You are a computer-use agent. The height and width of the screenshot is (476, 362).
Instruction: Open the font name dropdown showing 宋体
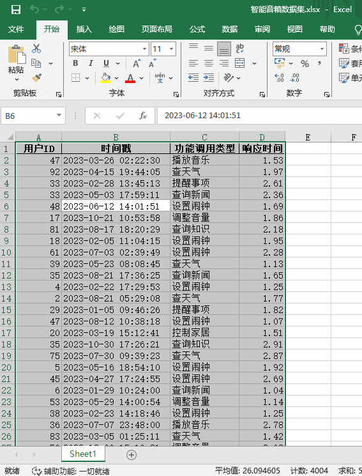tap(109, 49)
